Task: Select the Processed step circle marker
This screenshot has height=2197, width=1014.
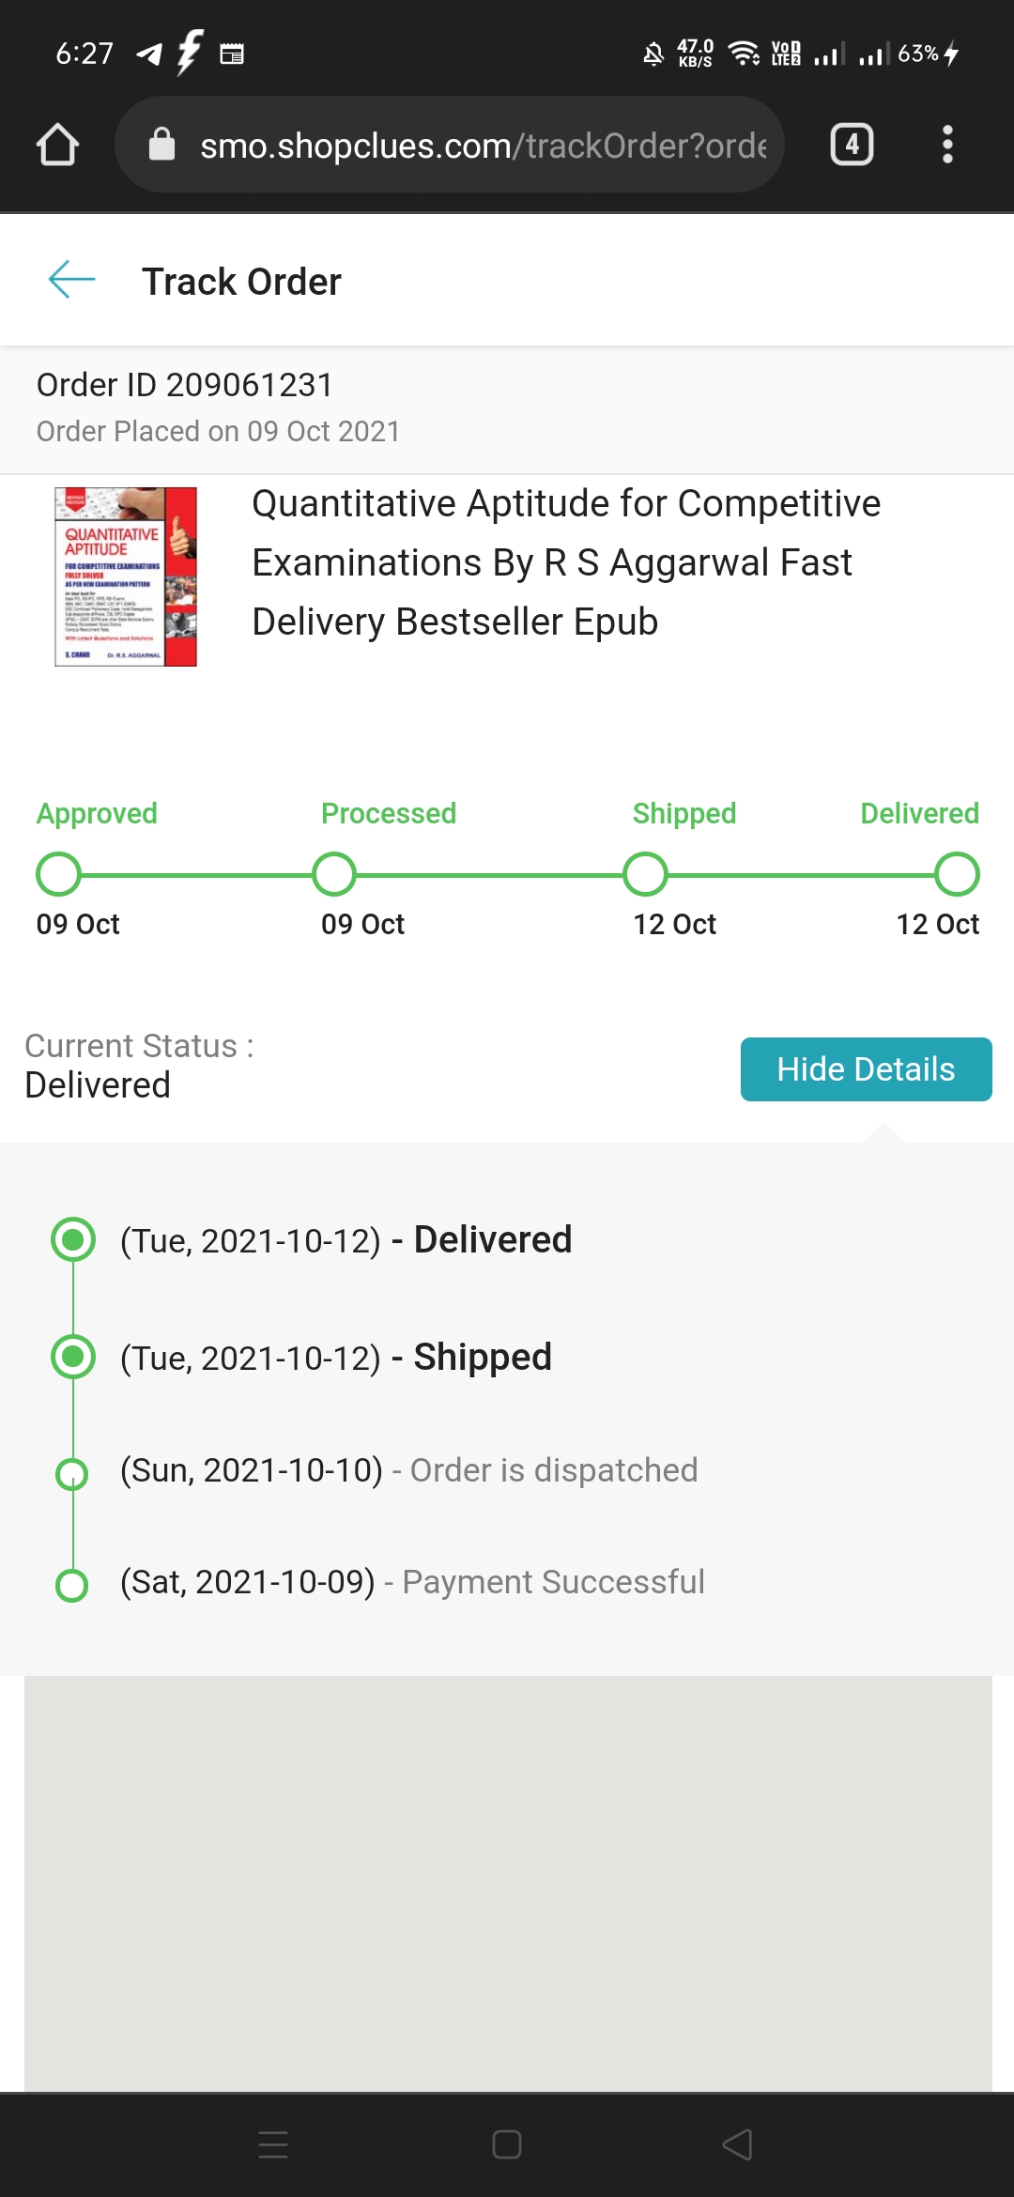Action: point(334,874)
